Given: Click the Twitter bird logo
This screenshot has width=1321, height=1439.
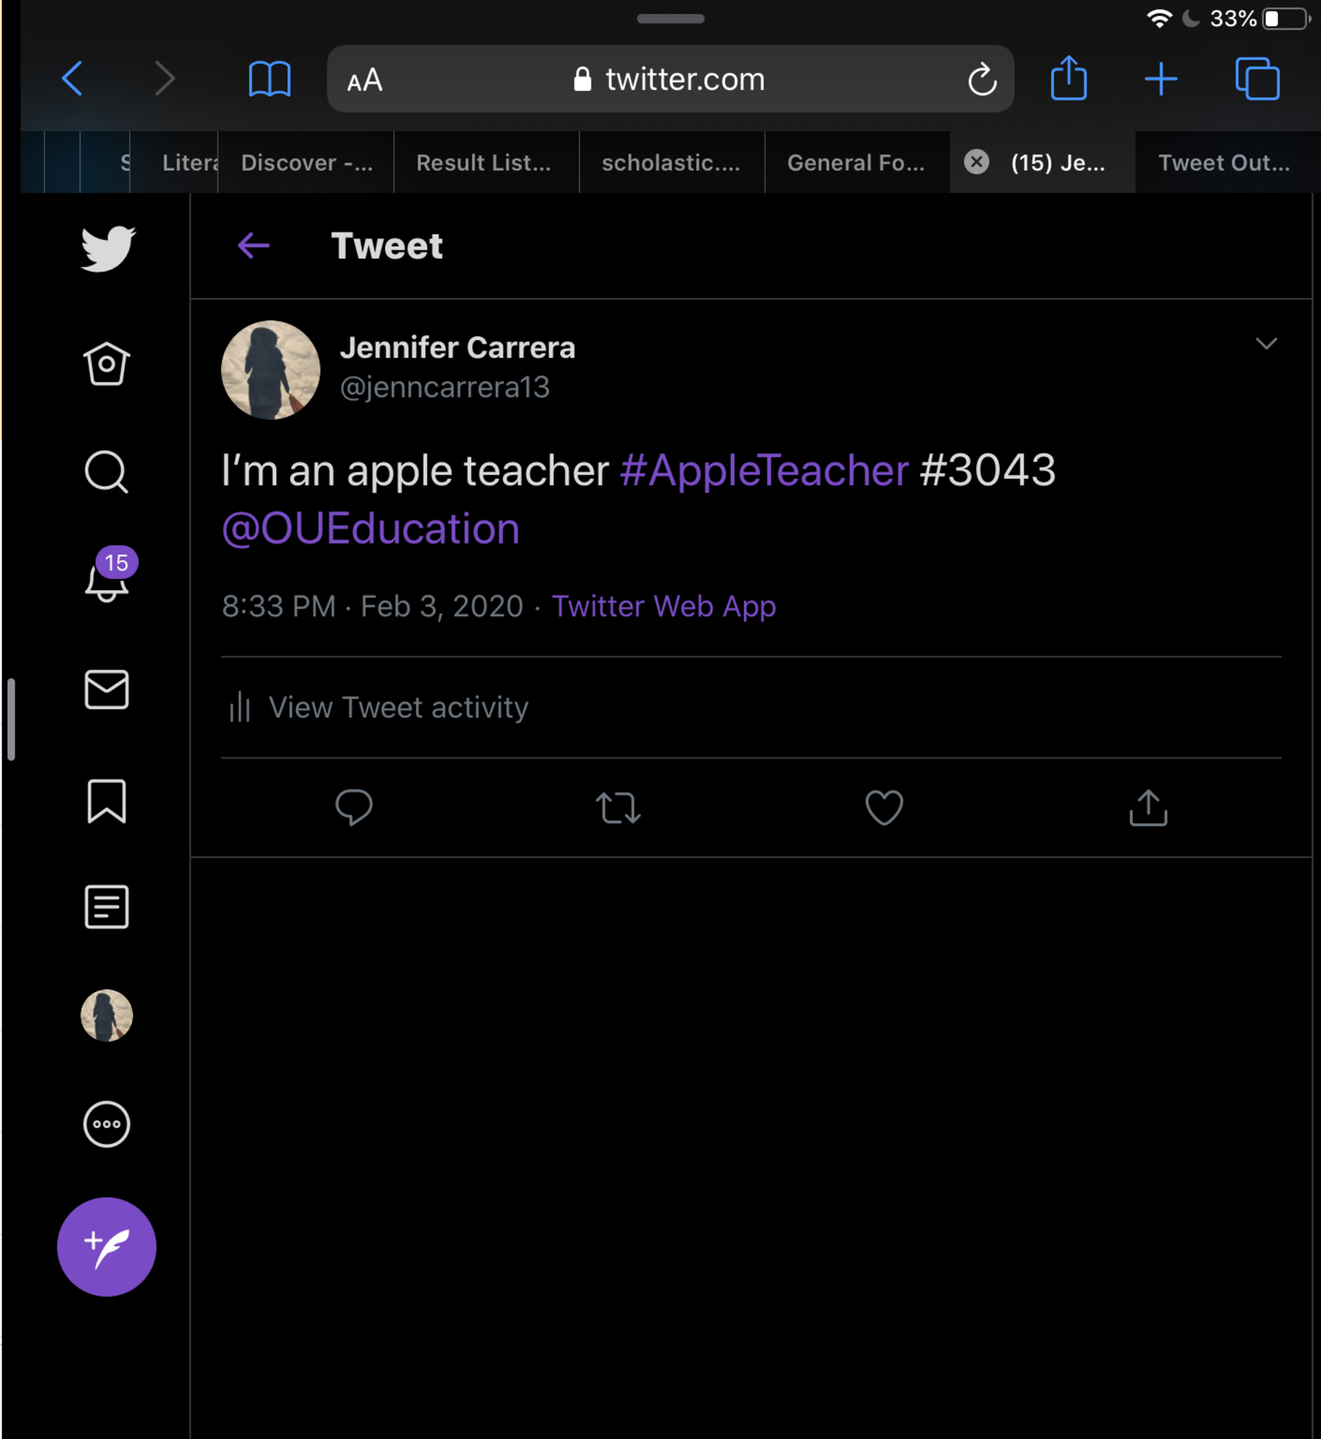Looking at the screenshot, I should 108,249.
